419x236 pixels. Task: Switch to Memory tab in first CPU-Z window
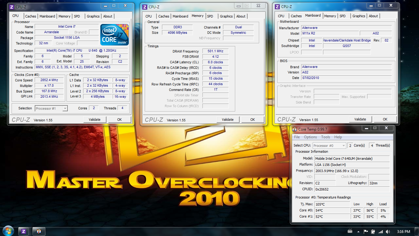click(64, 16)
